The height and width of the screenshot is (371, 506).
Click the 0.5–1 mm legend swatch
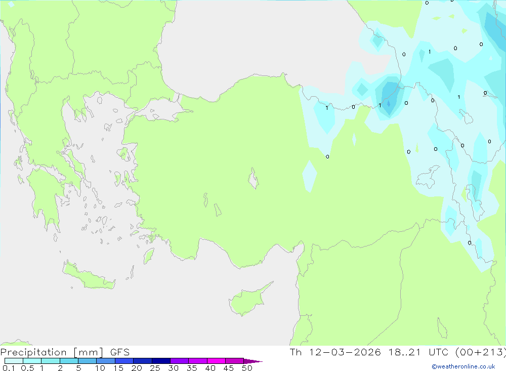click(x=32, y=361)
